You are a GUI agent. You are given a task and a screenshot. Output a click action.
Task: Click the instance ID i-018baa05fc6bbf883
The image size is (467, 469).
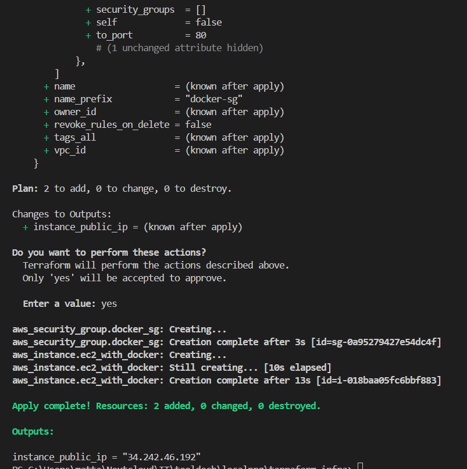(x=379, y=380)
